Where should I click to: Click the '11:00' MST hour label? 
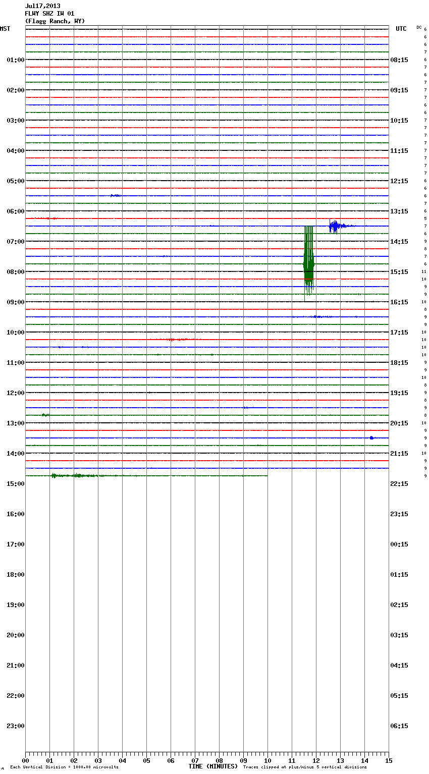(x=16, y=363)
